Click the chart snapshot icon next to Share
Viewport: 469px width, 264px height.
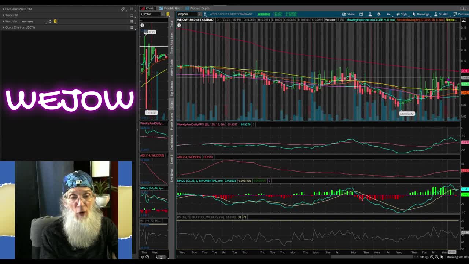361,14
